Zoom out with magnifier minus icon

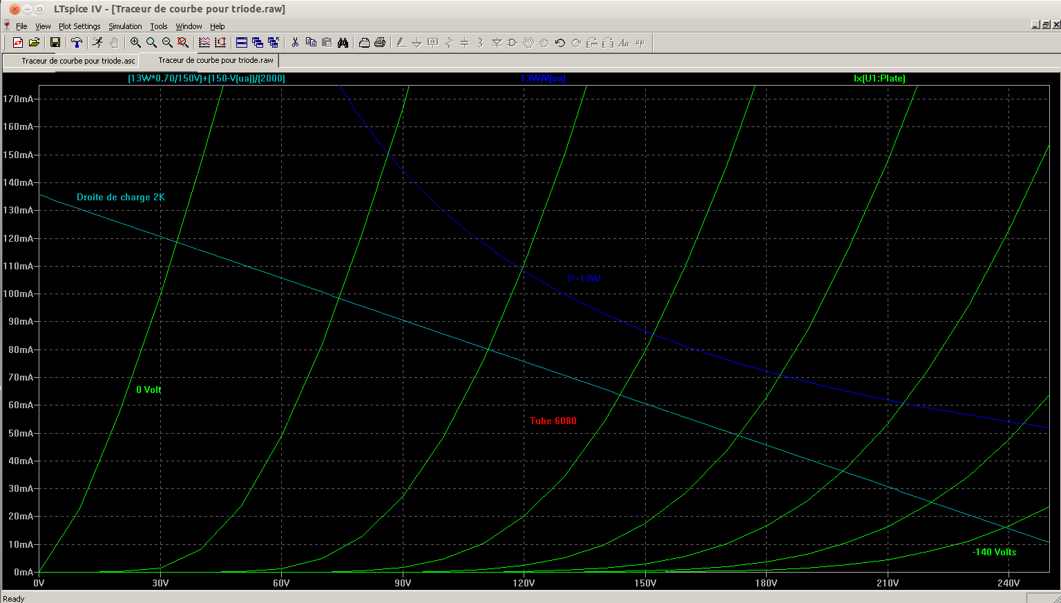click(x=167, y=43)
